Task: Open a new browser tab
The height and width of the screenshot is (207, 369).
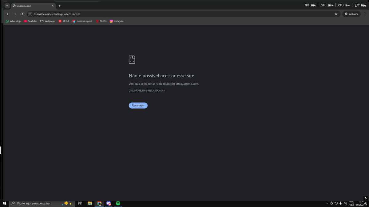Action: pos(59,6)
